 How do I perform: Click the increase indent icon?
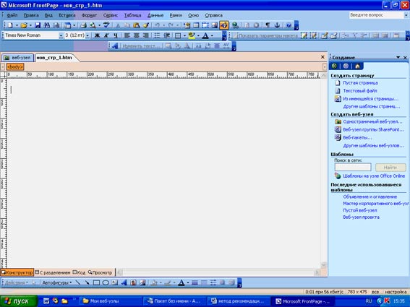[x=166, y=35]
